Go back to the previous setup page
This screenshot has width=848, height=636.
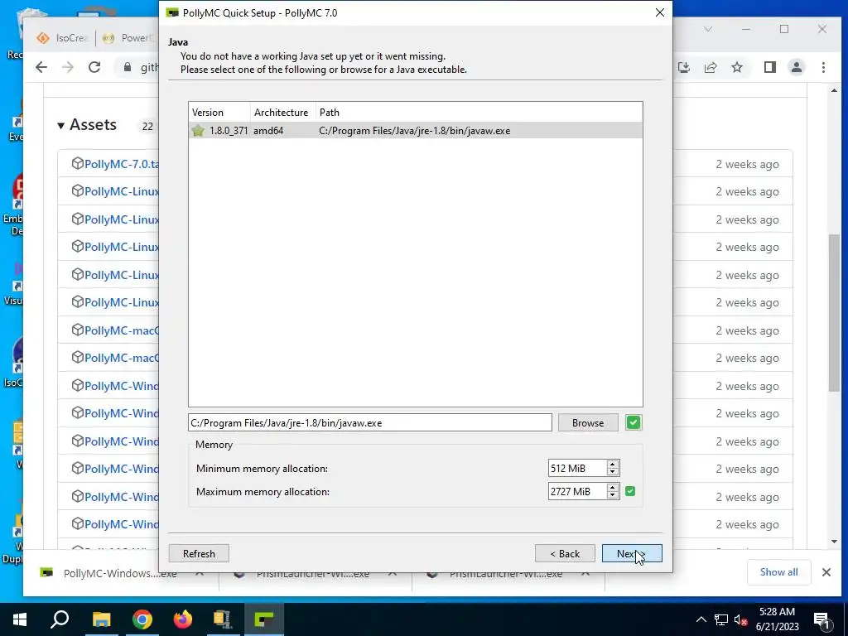(x=565, y=553)
